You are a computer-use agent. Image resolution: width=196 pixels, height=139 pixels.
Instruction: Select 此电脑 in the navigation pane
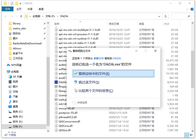tap(15, 71)
